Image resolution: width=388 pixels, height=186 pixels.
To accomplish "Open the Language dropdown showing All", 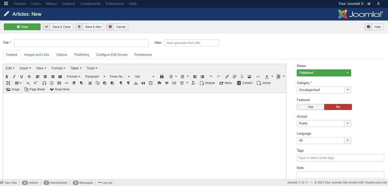I will (324, 140).
